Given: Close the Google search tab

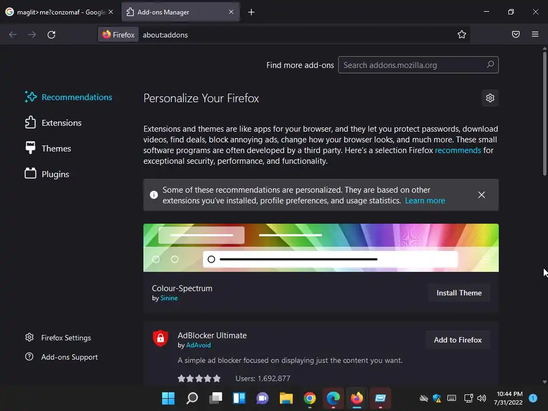Looking at the screenshot, I should click(x=111, y=12).
